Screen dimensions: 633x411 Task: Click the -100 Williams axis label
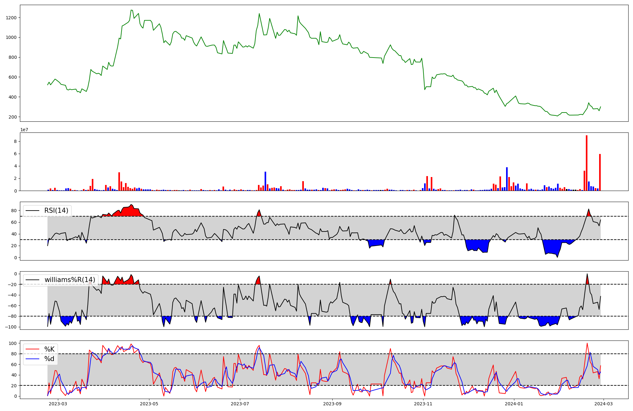[10, 327]
